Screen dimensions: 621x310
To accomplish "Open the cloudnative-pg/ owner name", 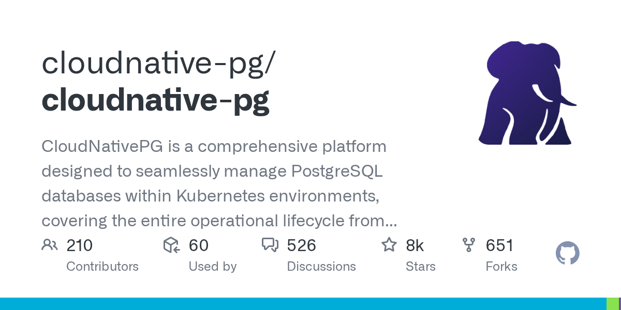I will tap(159, 63).
